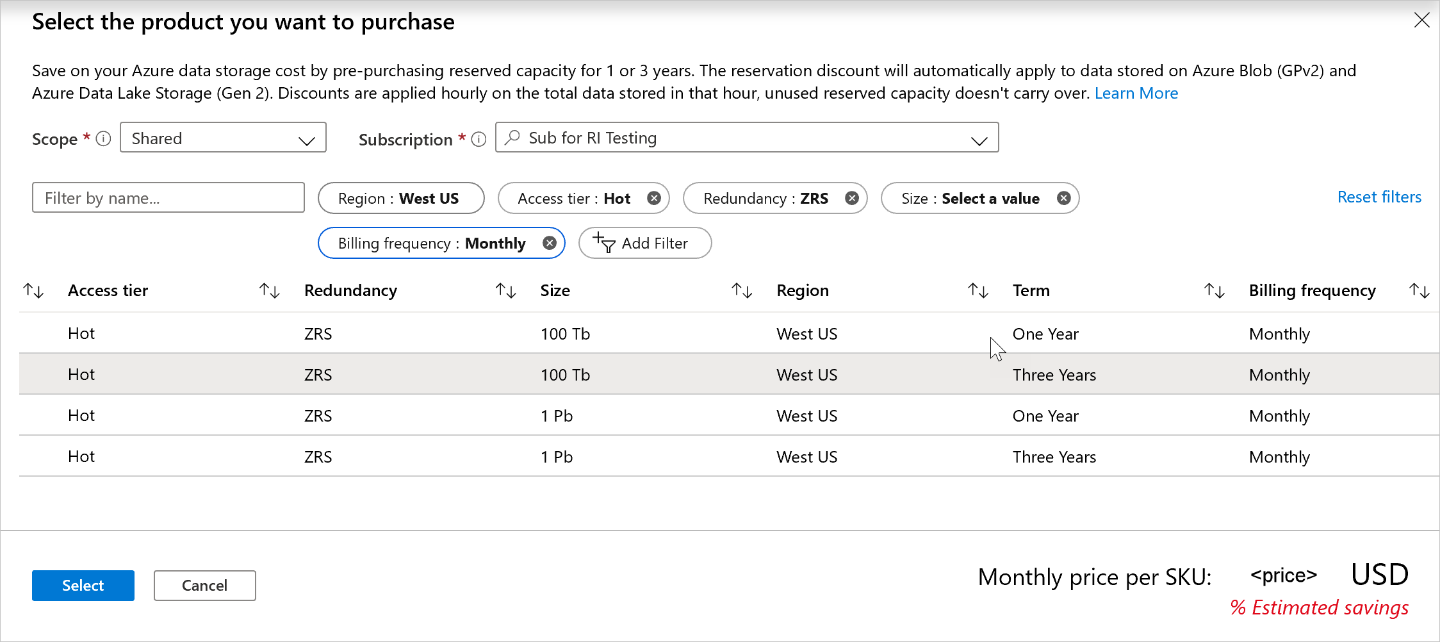Sort by Billing frequency column arrows
Image resolution: width=1440 pixels, height=642 pixels.
pyautogui.click(x=1420, y=291)
